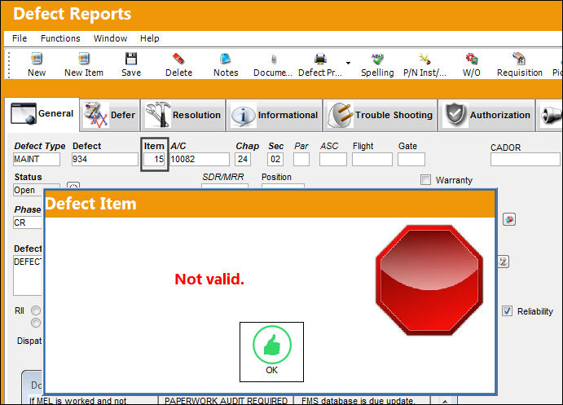Click the 'Not valid.' message text
The width and height of the screenshot is (563, 405).
pos(209,279)
